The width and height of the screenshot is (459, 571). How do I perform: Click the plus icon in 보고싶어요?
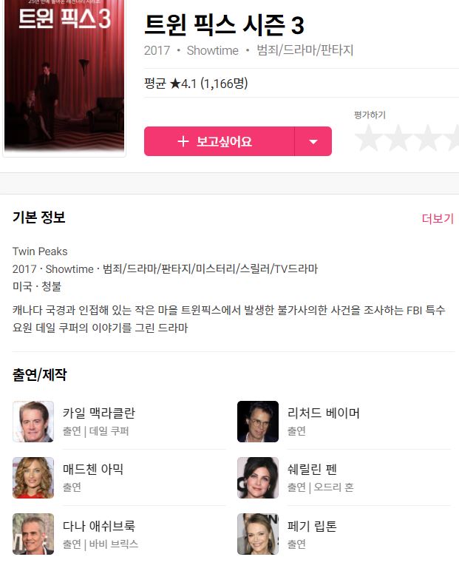tap(183, 141)
